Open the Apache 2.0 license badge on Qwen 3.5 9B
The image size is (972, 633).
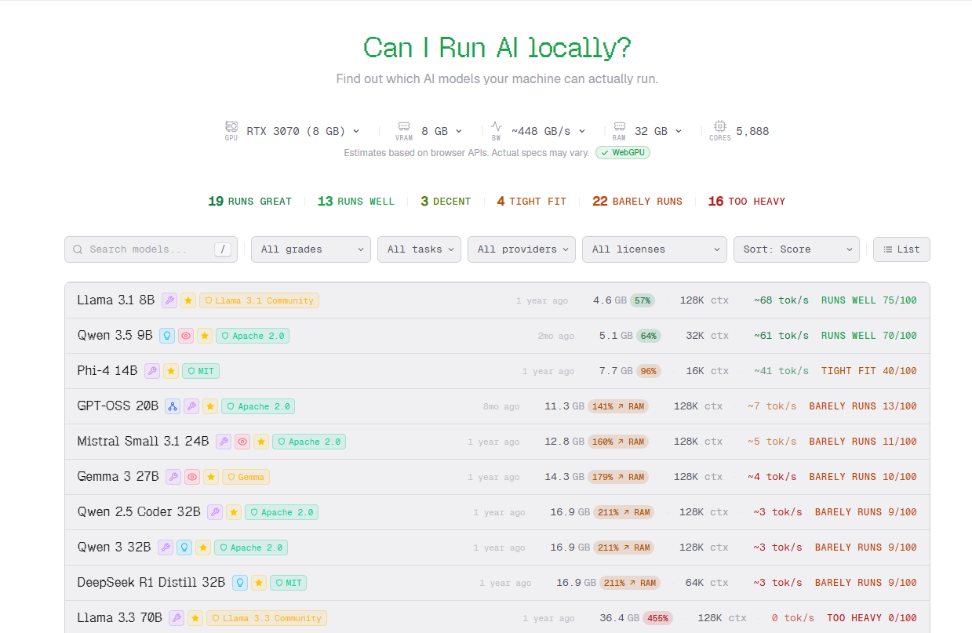(253, 335)
